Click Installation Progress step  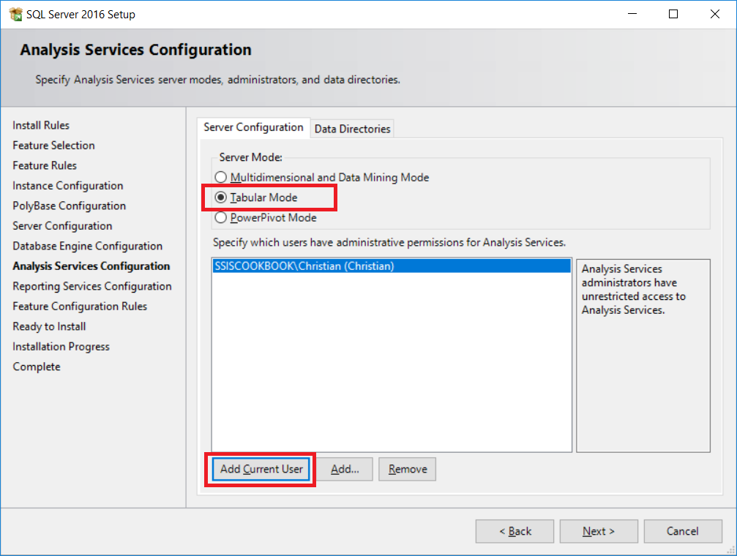[x=61, y=347]
